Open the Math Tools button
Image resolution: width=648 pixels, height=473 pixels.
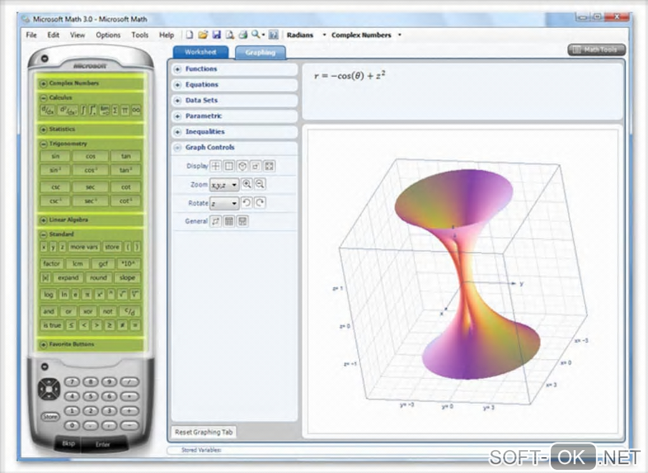(x=597, y=49)
